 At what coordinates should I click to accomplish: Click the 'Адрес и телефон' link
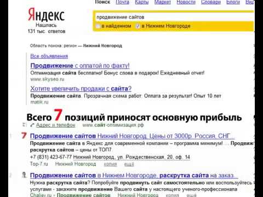tap(55, 125)
